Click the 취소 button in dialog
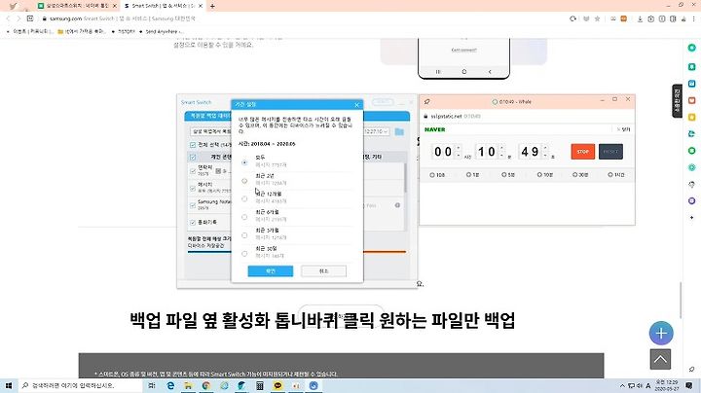Viewport: 701px width, 393px height. tap(323, 271)
